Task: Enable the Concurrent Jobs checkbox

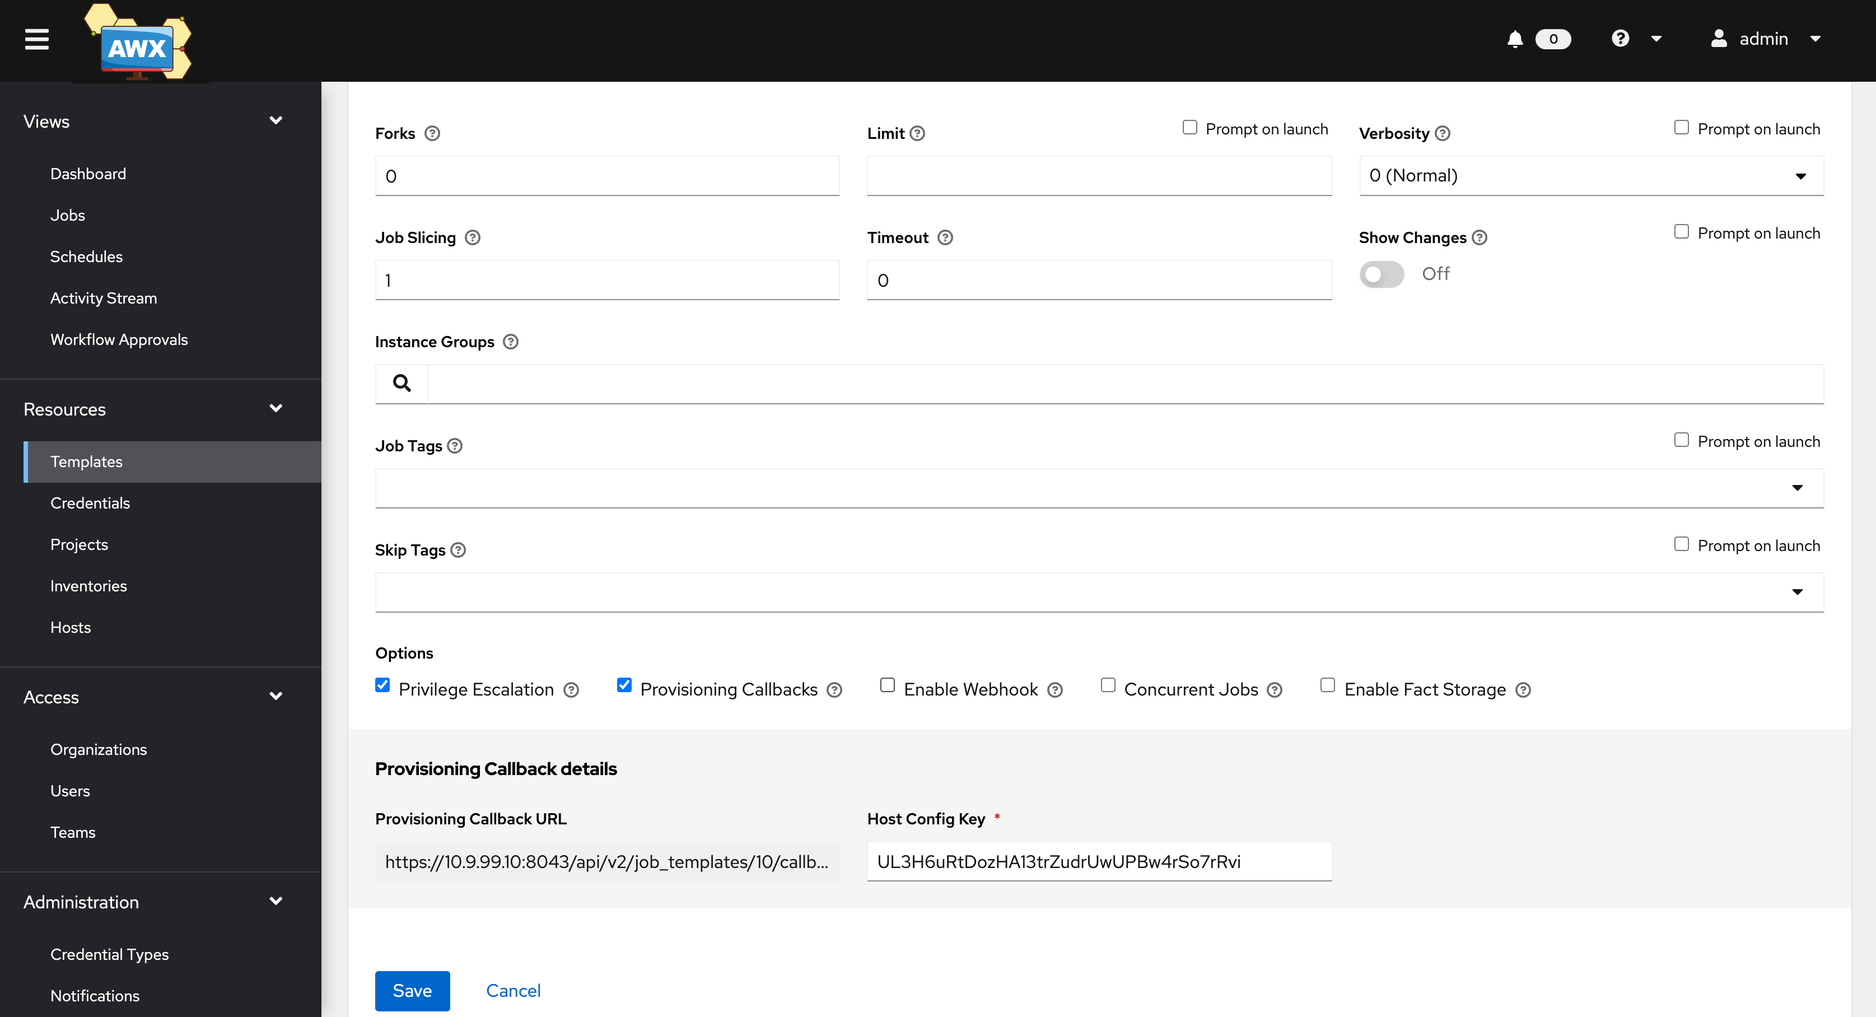Action: (x=1108, y=687)
